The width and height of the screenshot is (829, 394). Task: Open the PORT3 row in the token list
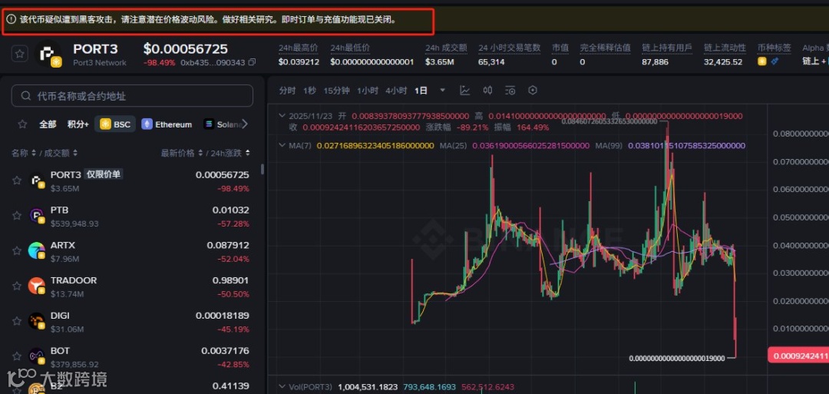pos(131,180)
